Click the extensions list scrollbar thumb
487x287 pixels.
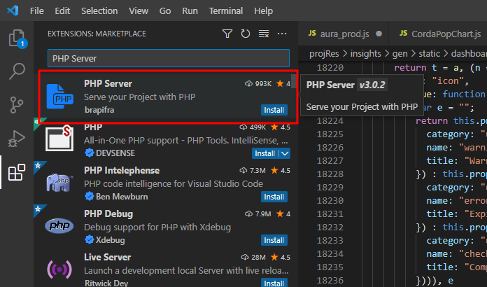click(x=293, y=81)
